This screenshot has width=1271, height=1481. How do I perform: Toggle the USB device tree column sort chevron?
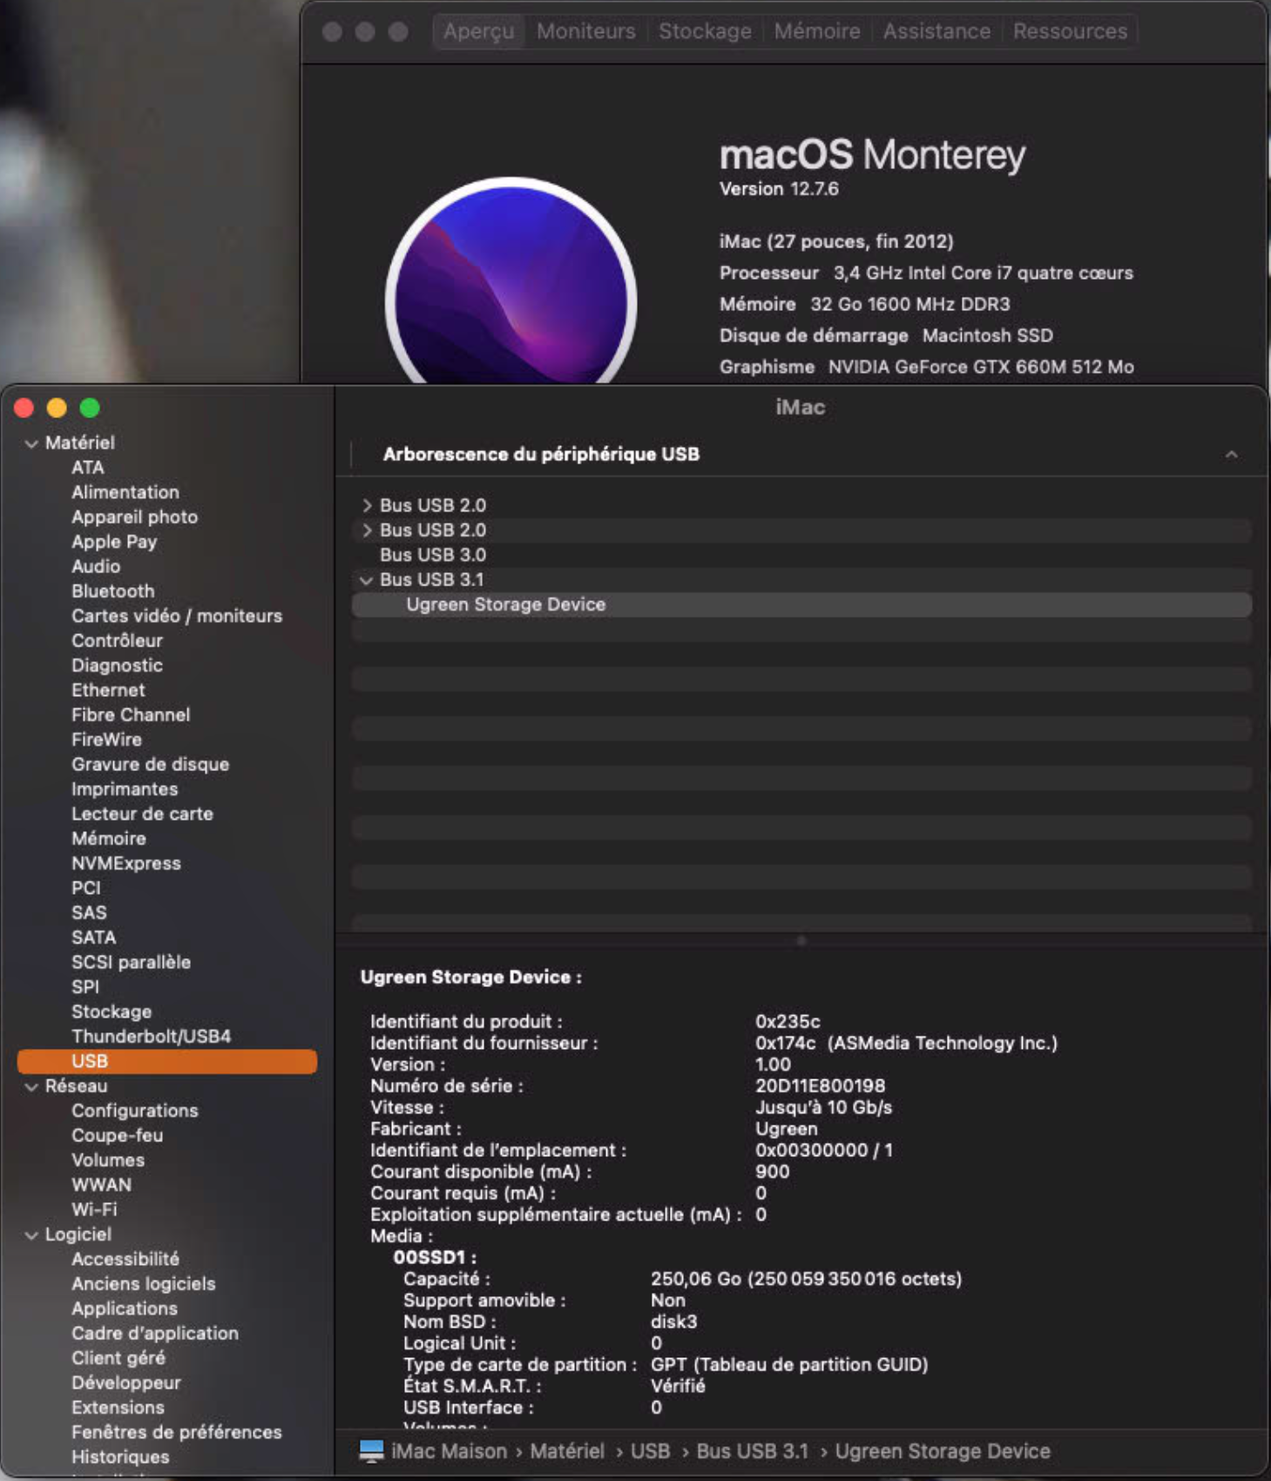tap(1231, 455)
